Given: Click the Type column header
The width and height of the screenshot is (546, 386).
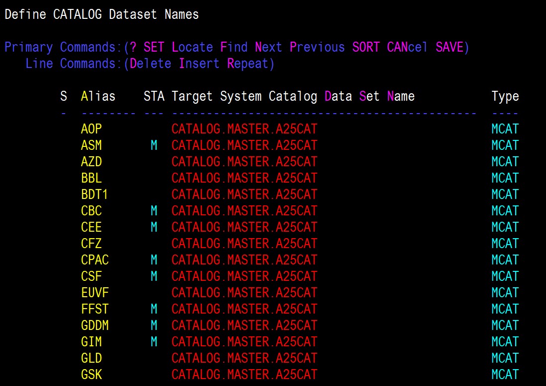Looking at the screenshot, I should pos(505,96).
